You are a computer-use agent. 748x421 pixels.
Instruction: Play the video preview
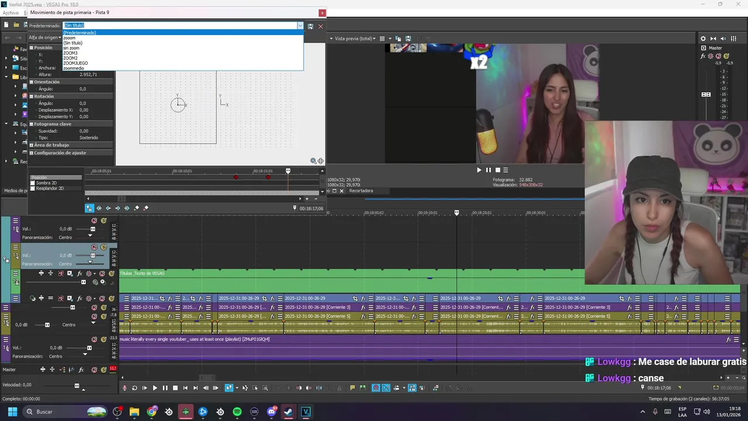[479, 170]
